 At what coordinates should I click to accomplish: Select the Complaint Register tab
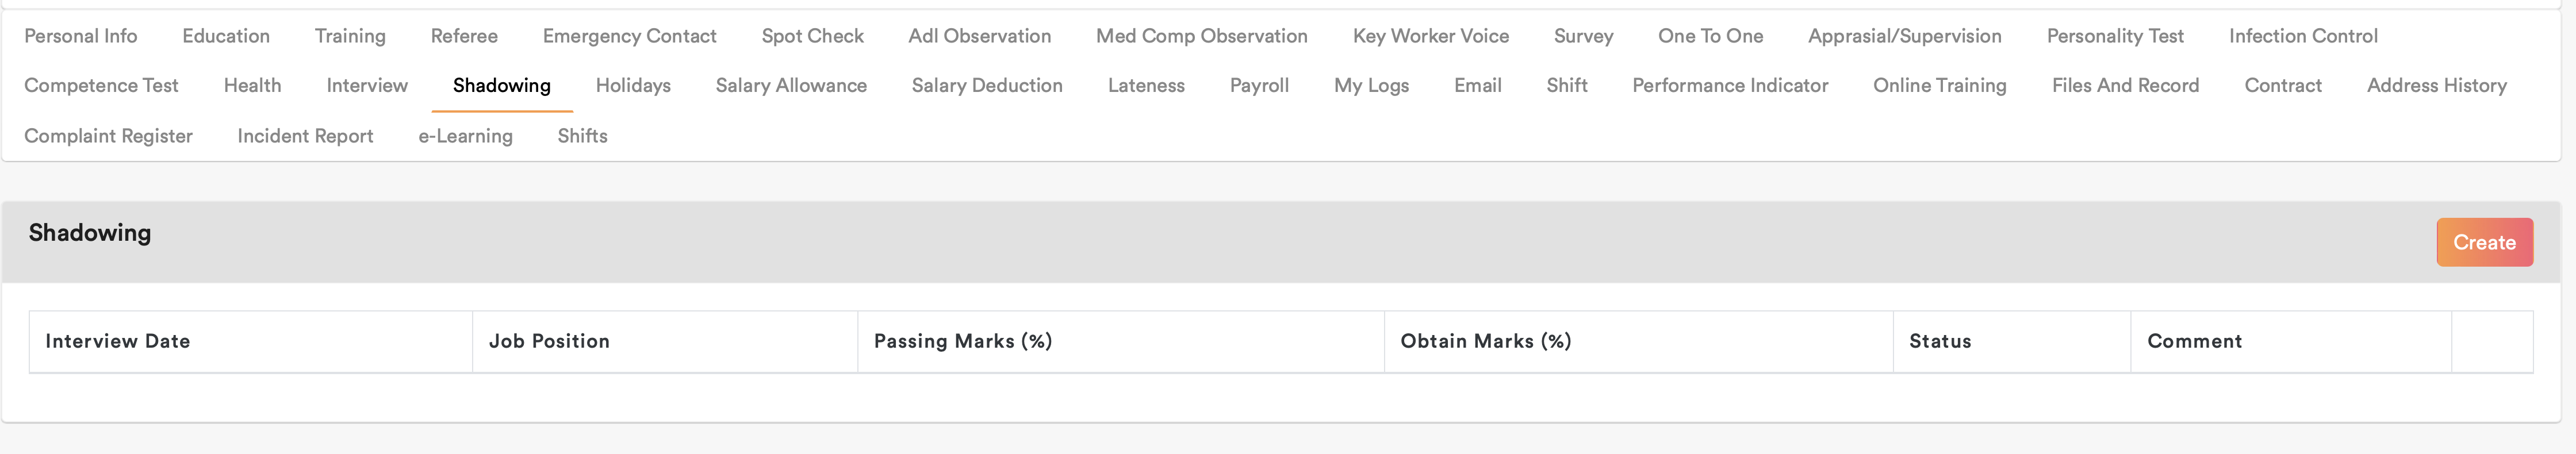[108, 136]
